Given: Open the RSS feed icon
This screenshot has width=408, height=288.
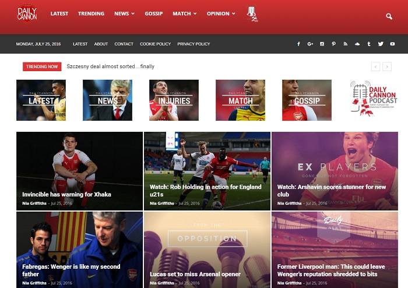Looking at the screenshot, I should 345,44.
